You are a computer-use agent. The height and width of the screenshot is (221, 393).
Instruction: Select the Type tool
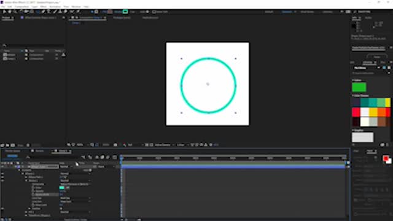(x=49, y=12)
